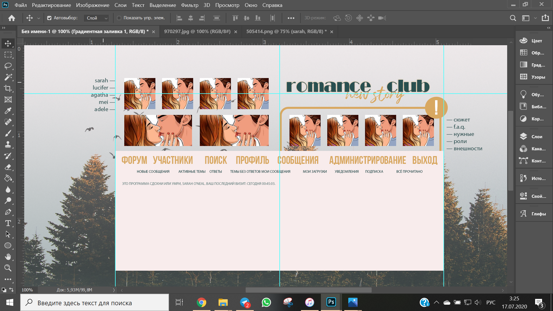Select the Pen tool

[x=8, y=212]
